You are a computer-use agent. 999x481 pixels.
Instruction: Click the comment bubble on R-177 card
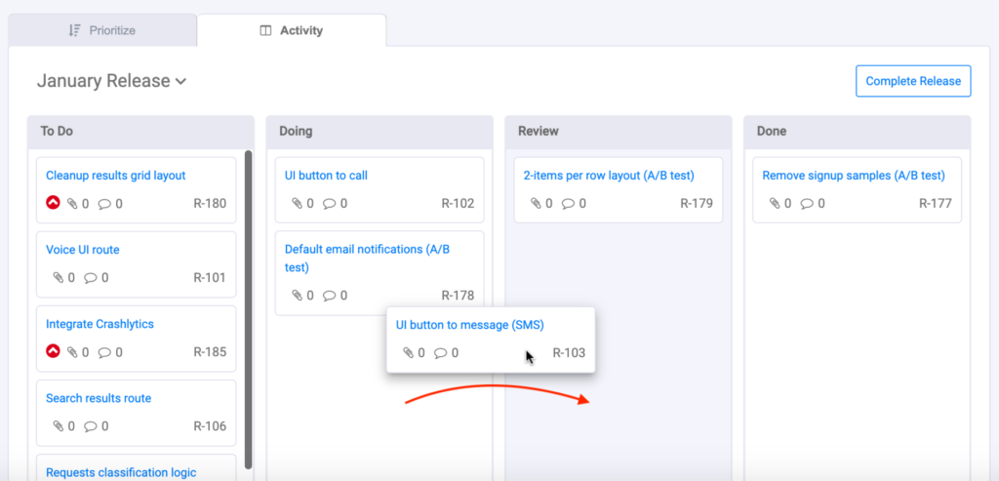click(x=808, y=204)
